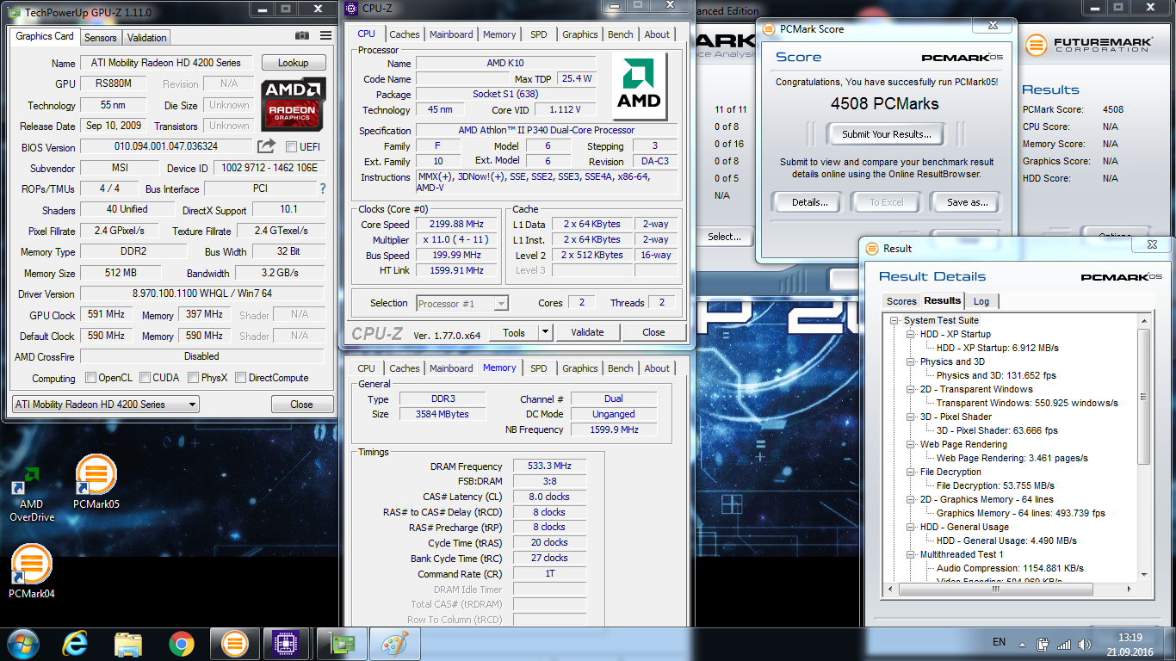Click the GPU-Z camera screenshot icon
The width and height of the screenshot is (1176, 661).
(302, 36)
